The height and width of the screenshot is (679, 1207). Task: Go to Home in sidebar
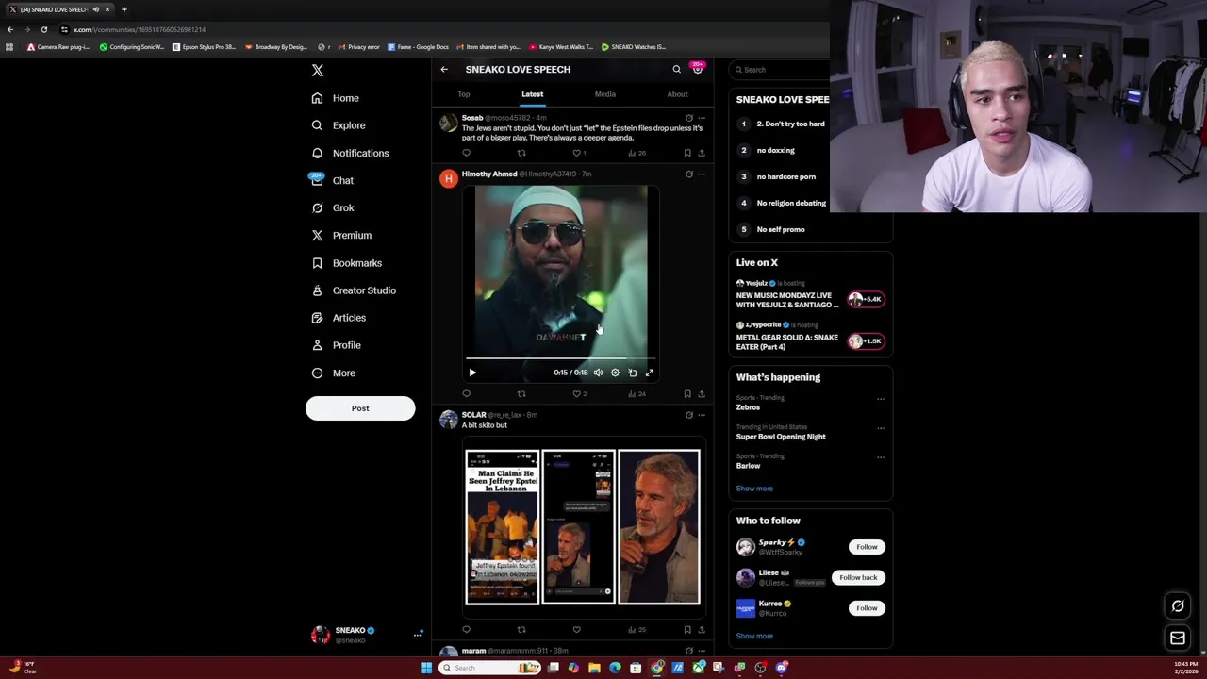pyautogui.click(x=335, y=98)
